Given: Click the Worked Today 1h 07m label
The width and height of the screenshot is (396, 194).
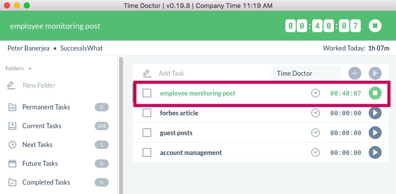Looking at the screenshot, I should coord(356,48).
